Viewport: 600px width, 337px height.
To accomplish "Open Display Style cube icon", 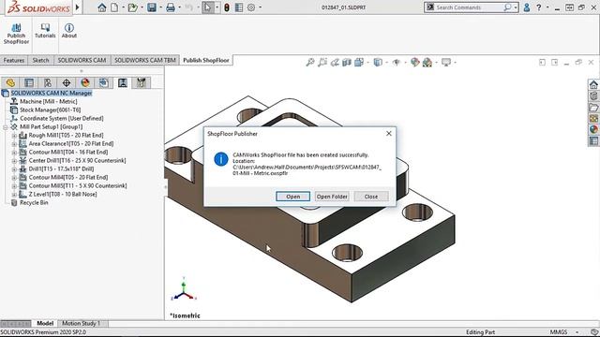I will coord(378,62).
